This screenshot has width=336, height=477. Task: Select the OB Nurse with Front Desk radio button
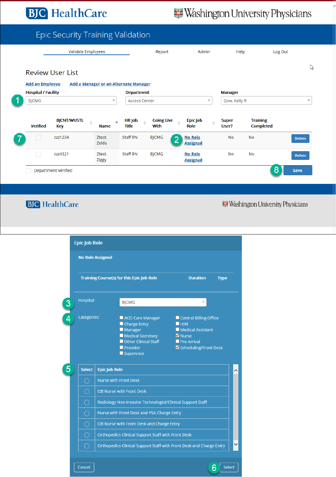(x=87, y=391)
